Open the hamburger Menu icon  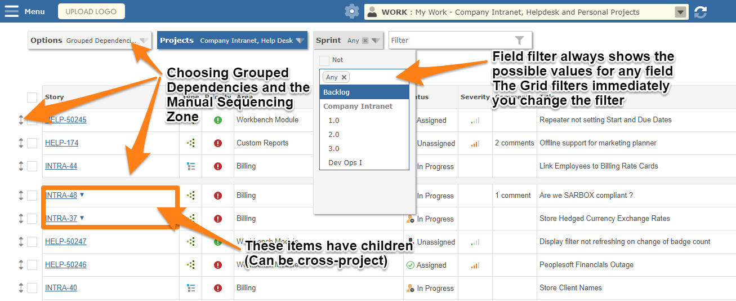11,11
